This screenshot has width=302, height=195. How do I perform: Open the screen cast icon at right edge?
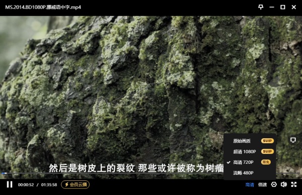293,140
